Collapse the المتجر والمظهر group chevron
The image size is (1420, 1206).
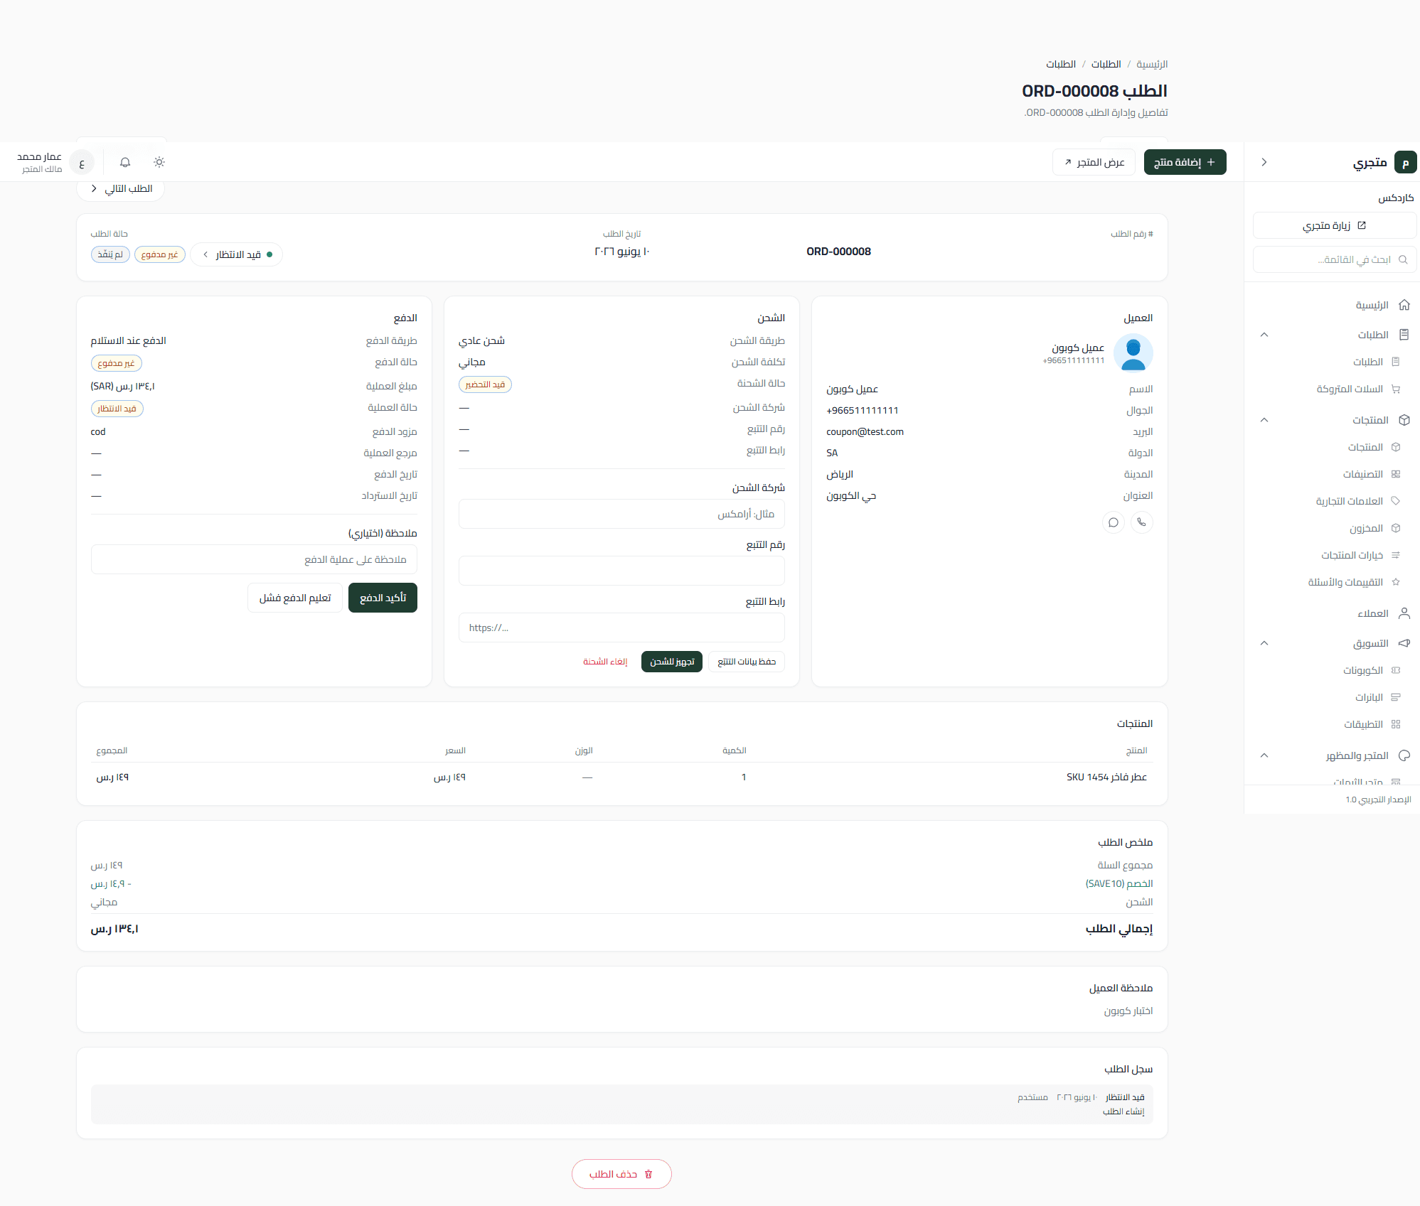pos(1264,755)
